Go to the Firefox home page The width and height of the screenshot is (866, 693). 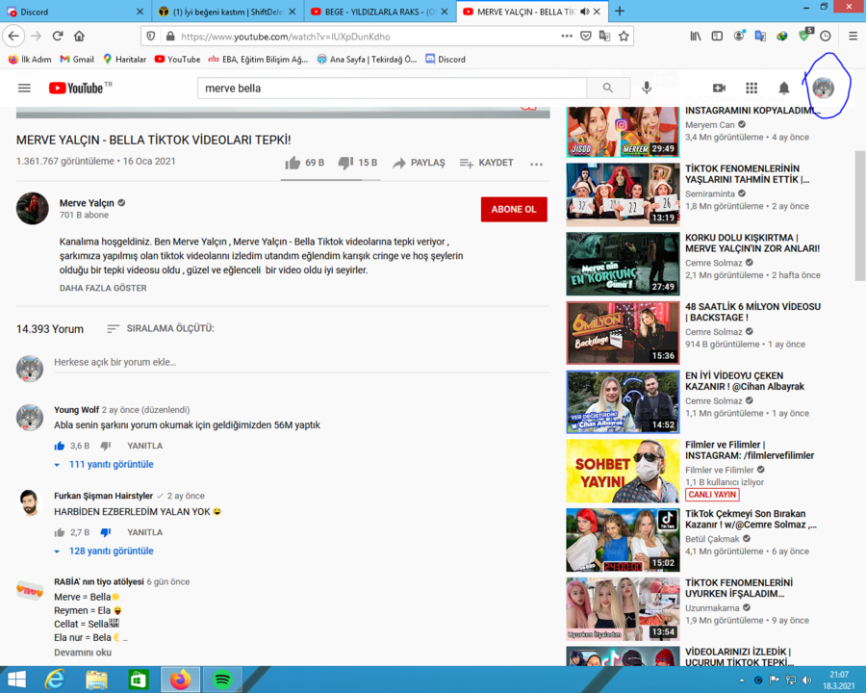click(x=79, y=36)
